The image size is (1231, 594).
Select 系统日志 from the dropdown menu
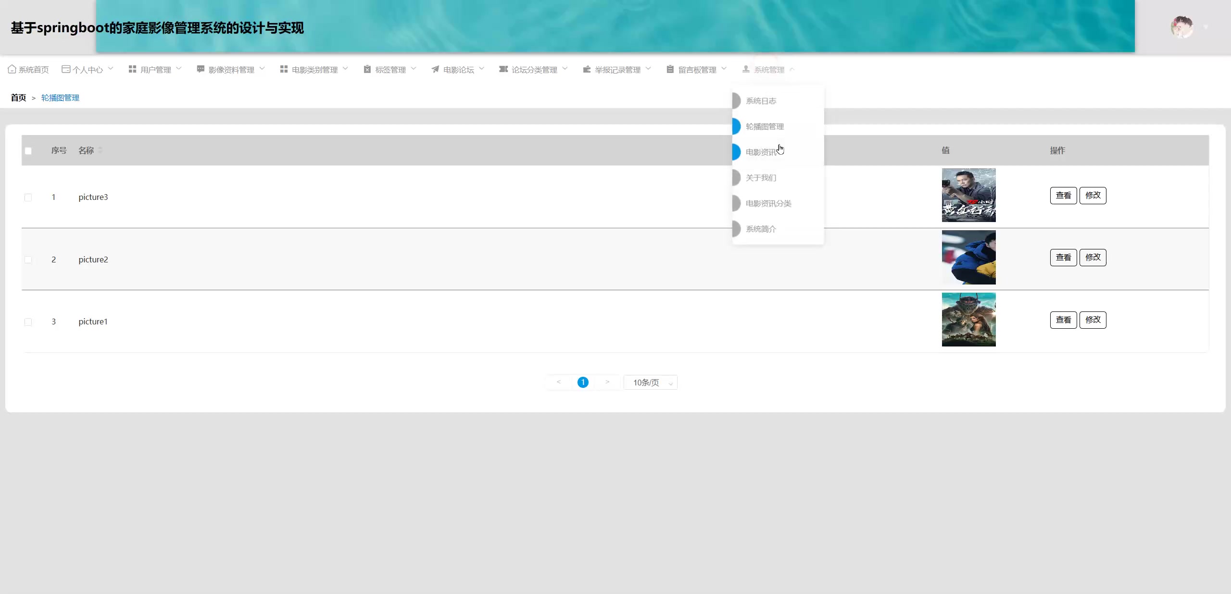pos(761,101)
